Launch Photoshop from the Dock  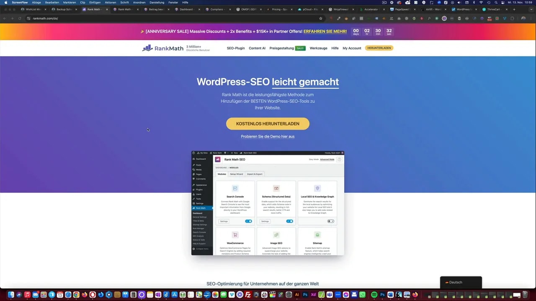point(305,295)
